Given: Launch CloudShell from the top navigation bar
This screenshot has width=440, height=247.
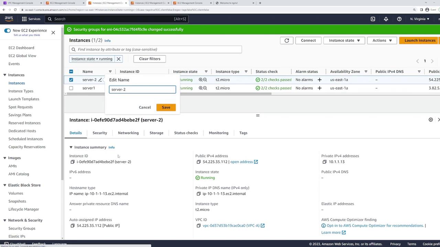Looking at the screenshot, I should point(373,19).
